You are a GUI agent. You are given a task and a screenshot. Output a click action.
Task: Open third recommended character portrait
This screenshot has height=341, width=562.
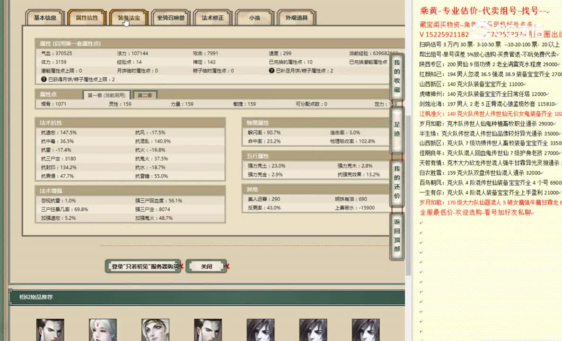(x=155, y=330)
